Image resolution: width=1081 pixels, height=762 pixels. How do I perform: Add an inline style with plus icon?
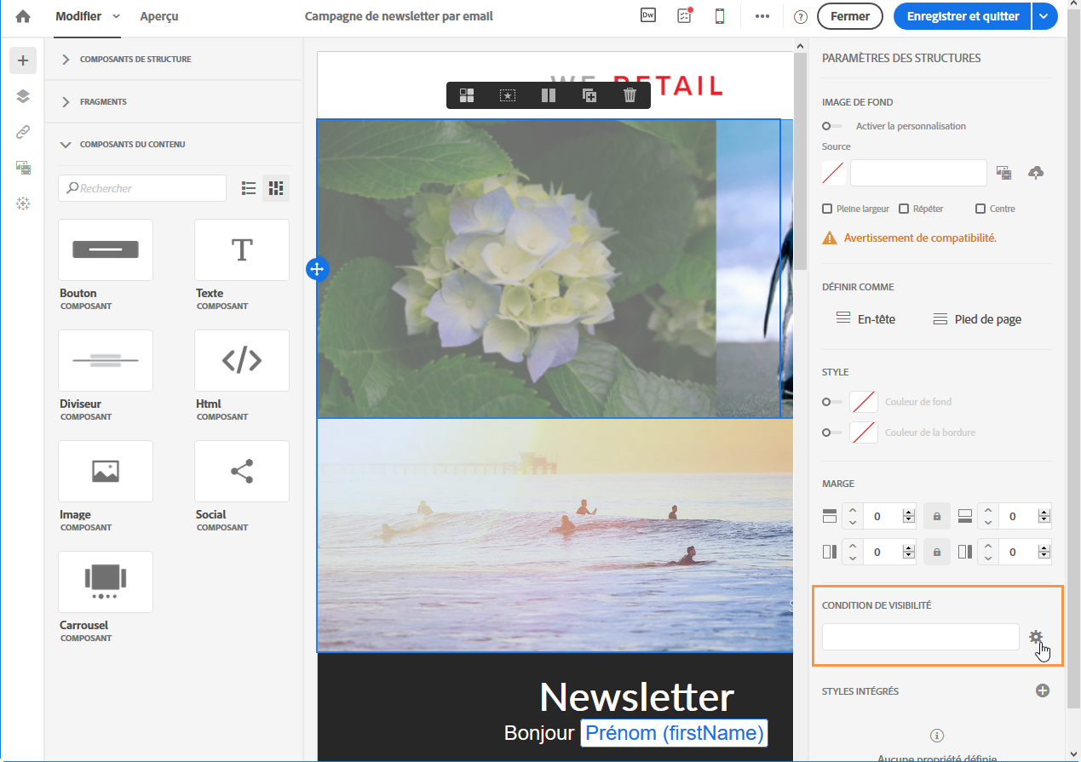1043,690
